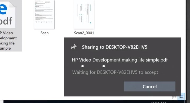The image size is (190, 103).
Task: Click 'Waiting for DESKTOP-V82EHV5 to accept' status
Action: pos(115,72)
